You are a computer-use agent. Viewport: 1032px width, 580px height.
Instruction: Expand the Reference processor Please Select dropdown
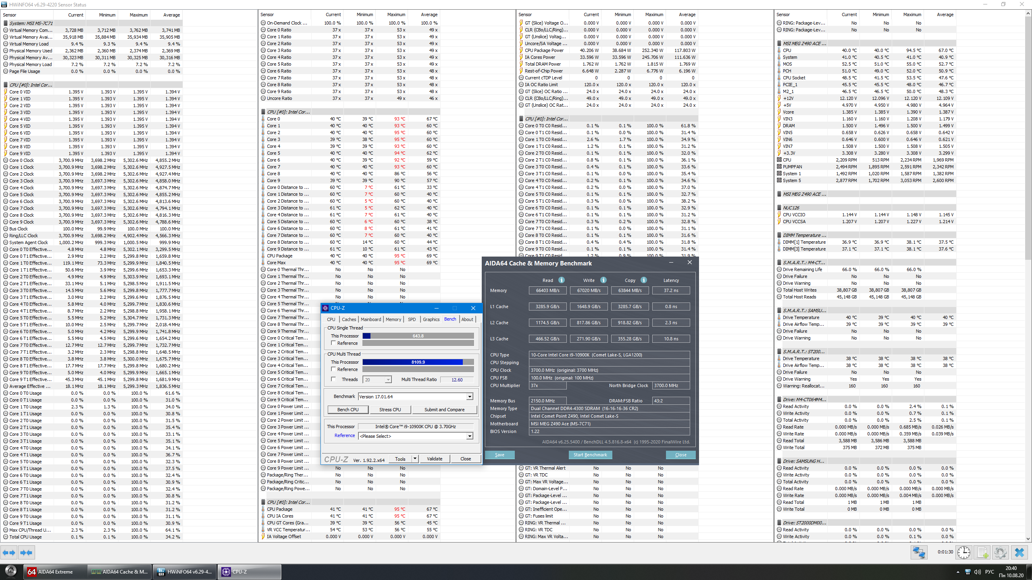pos(470,436)
